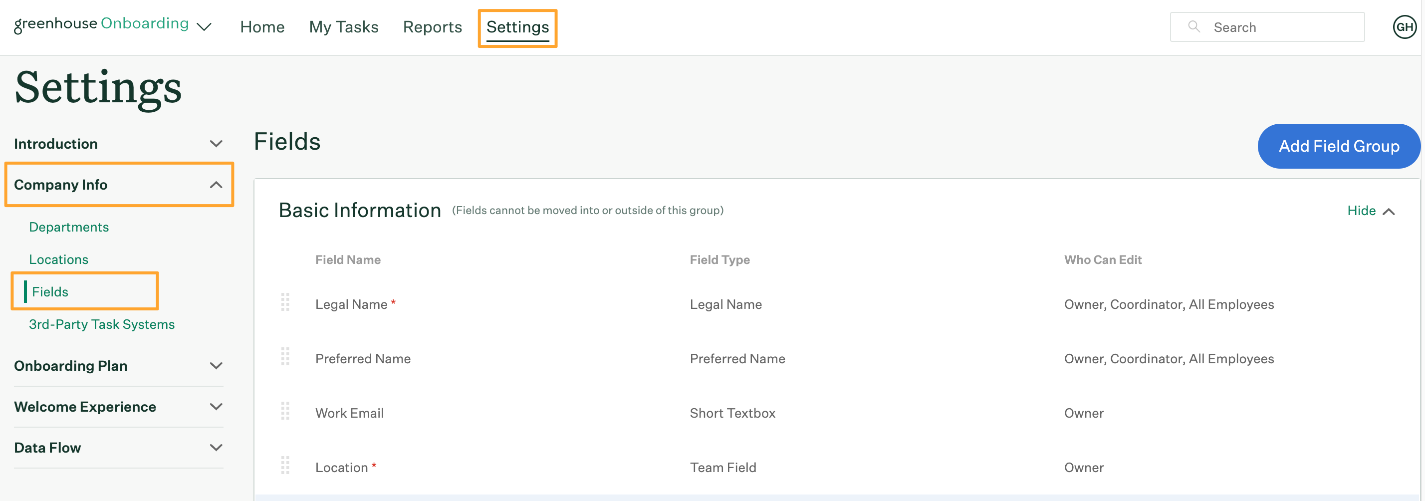1425x501 pixels.
Task: Select the Preferred Name field name
Action: [363, 359]
